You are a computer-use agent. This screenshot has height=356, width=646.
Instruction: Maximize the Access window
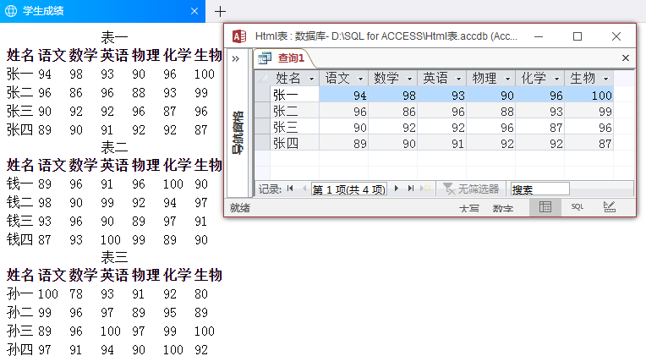[578, 36]
